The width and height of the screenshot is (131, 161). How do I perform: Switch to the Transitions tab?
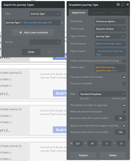tap(117, 13)
